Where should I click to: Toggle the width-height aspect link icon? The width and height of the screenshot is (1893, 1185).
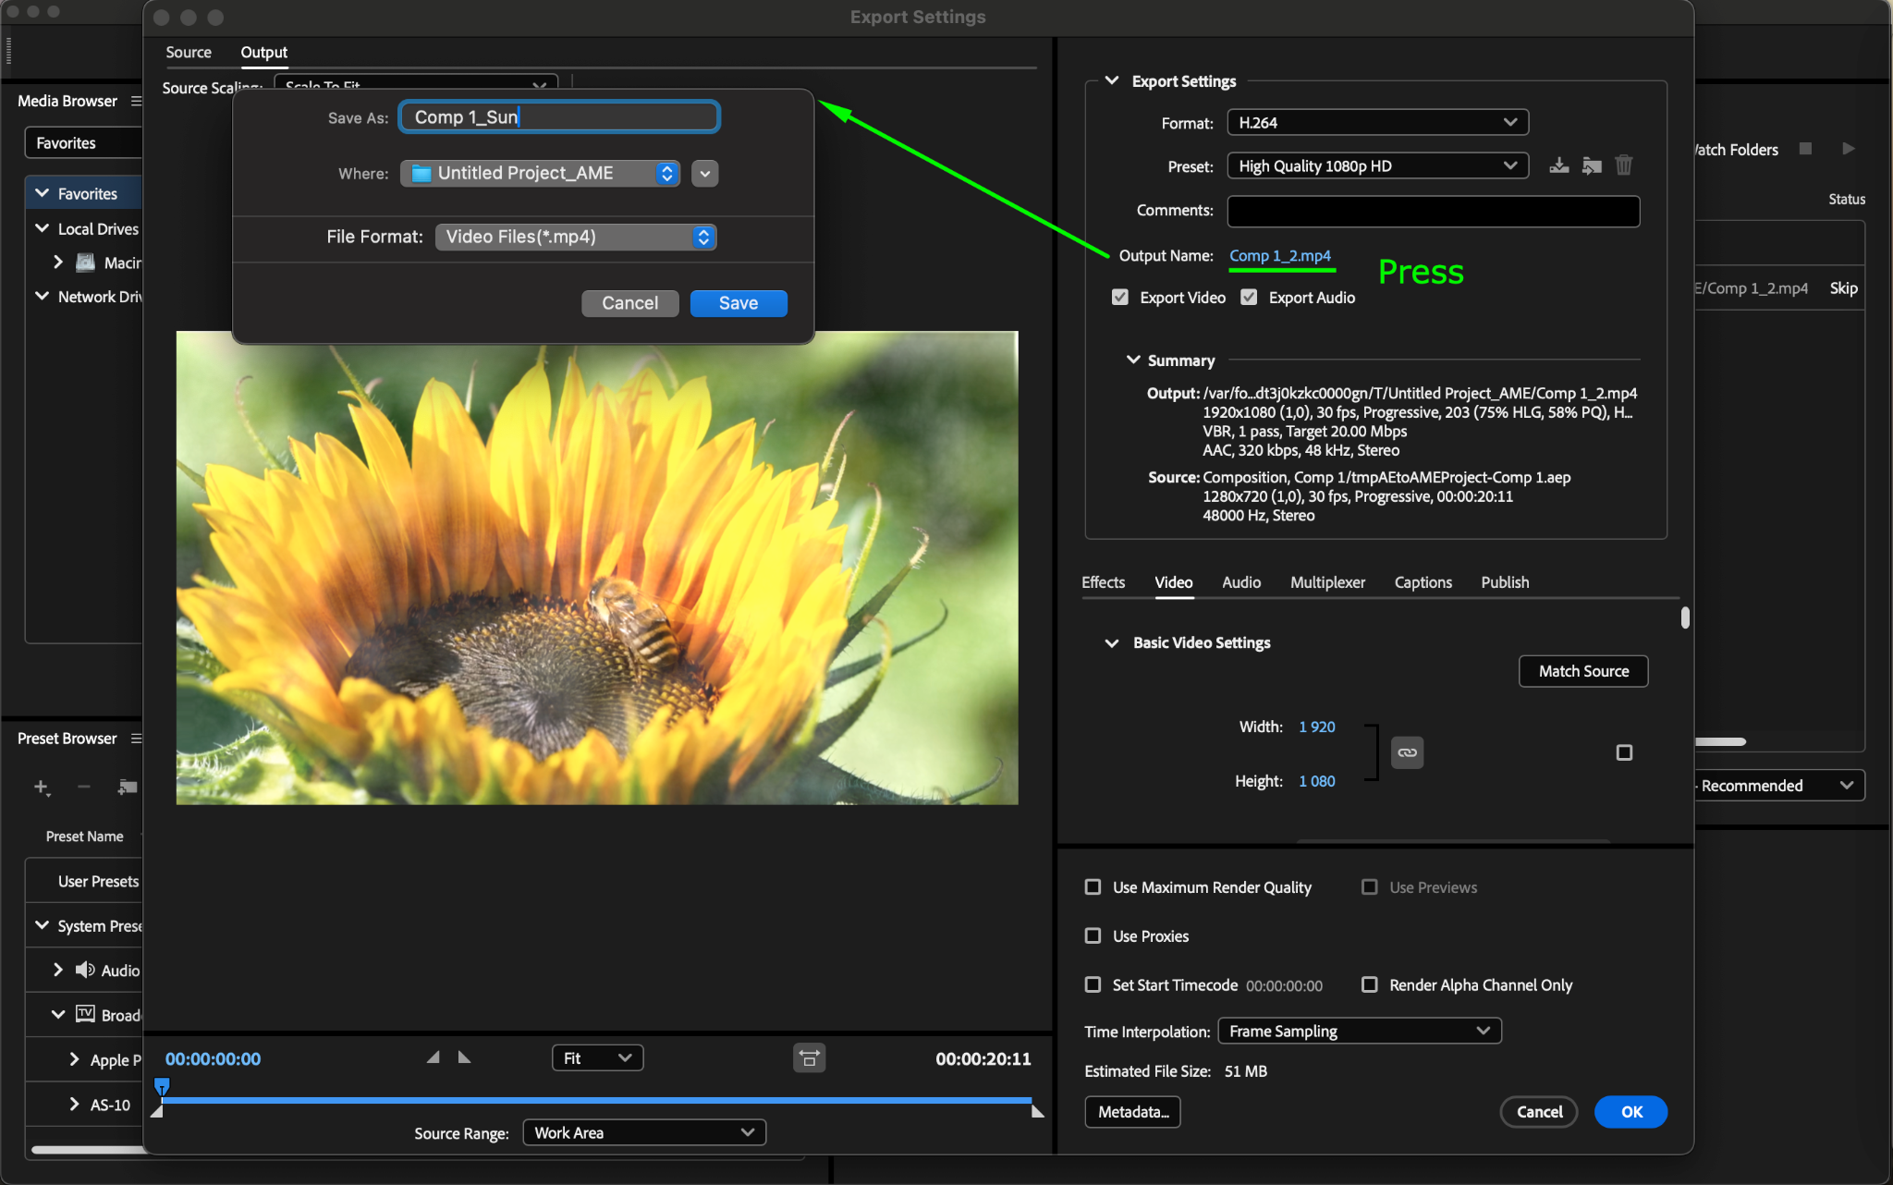(x=1407, y=752)
